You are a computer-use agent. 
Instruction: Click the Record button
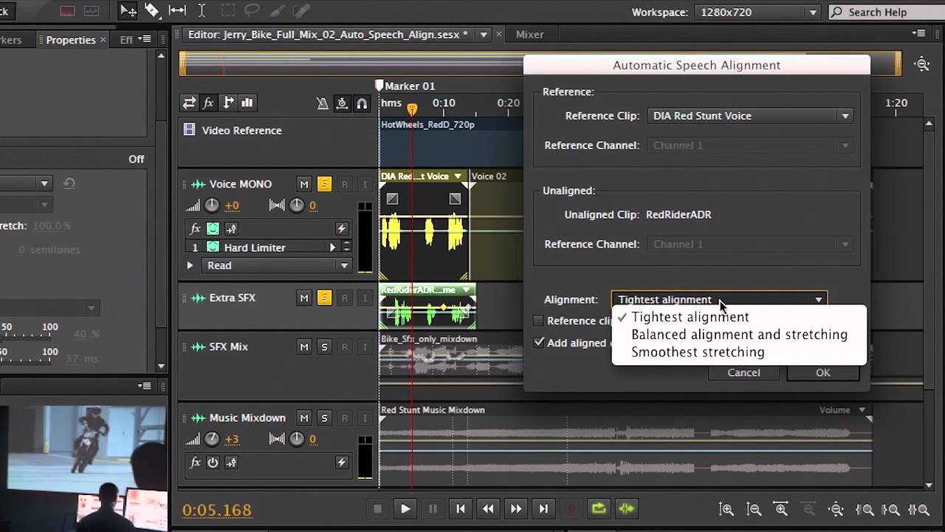[x=571, y=508]
